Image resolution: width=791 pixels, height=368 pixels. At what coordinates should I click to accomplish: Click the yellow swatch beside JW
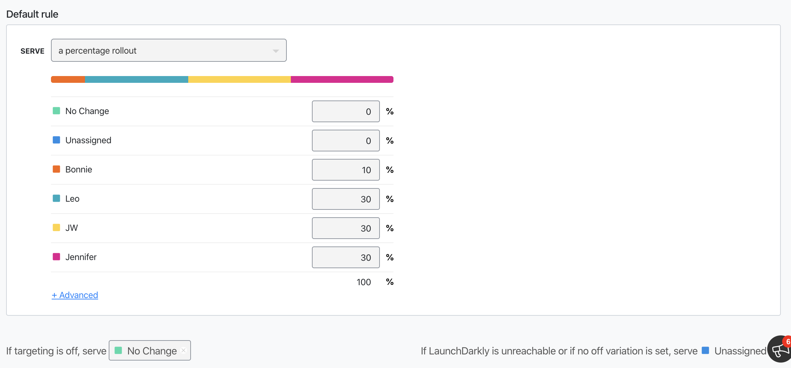coord(56,227)
